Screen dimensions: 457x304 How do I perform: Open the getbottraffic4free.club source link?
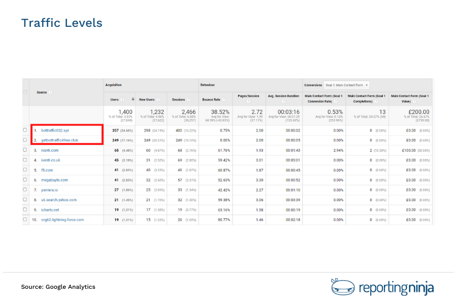(x=59, y=140)
